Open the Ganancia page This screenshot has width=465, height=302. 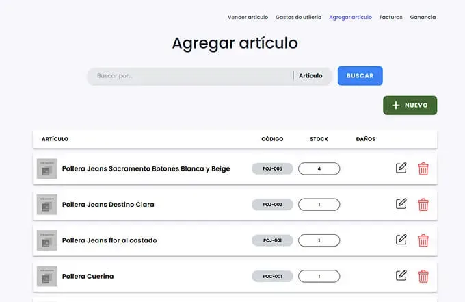point(423,17)
